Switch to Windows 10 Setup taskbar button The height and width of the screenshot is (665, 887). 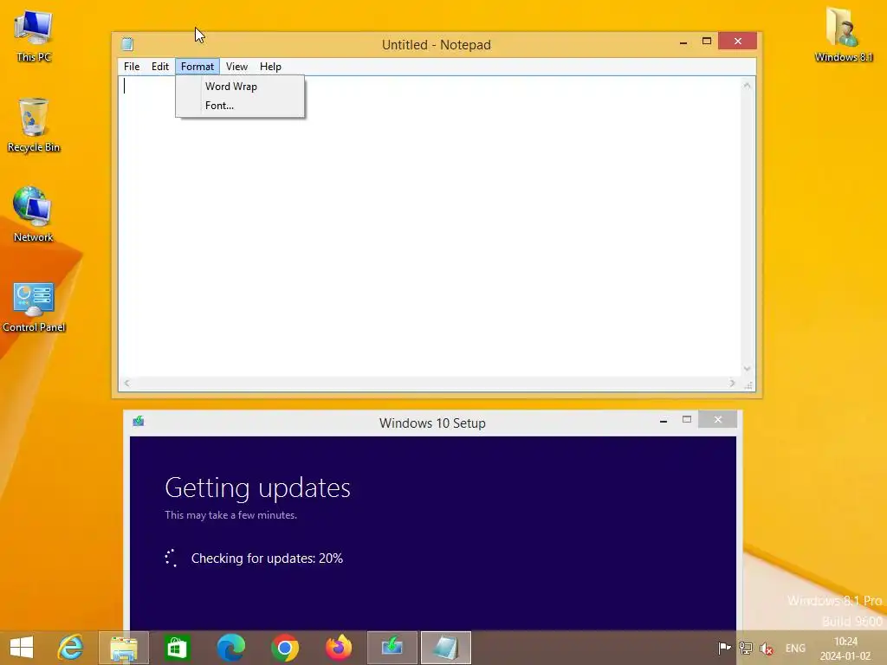pos(392,648)
